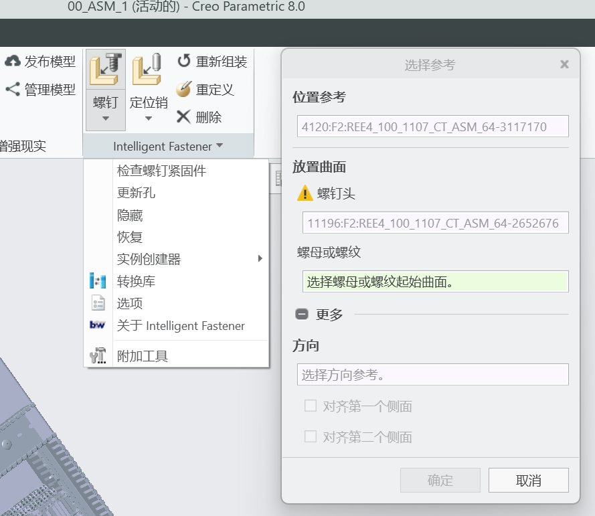Click the 螺钉头 reference field
Viewport: 595px width, 516px height.
(x=435, y=223)
